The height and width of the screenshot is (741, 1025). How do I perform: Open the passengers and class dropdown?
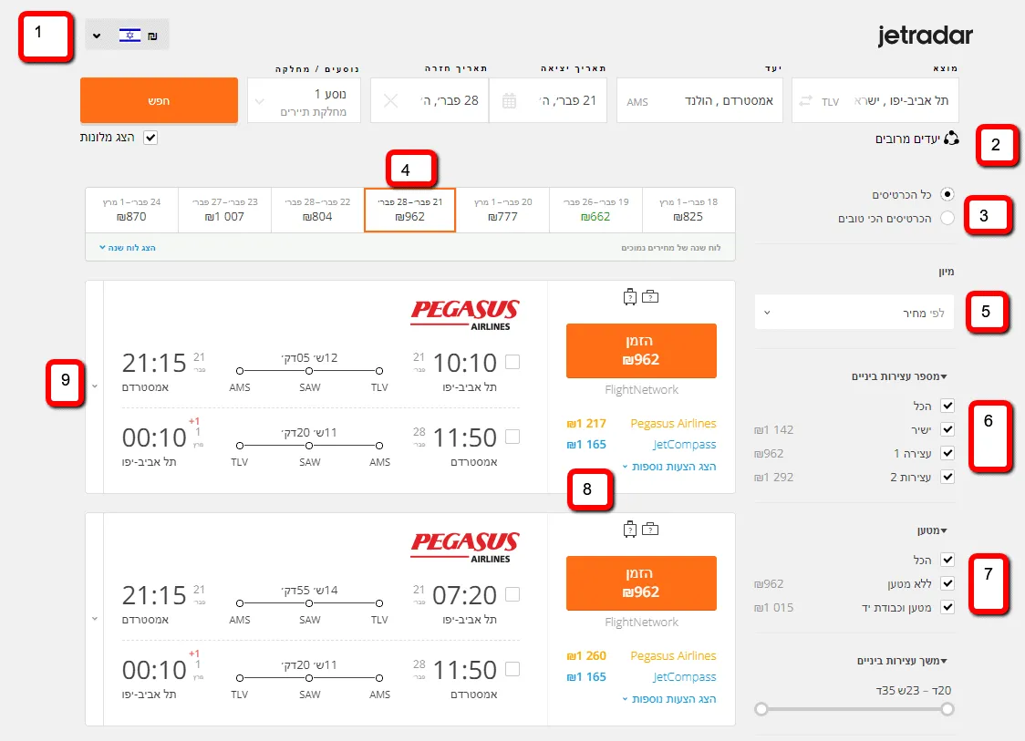(x=305, y=101)
